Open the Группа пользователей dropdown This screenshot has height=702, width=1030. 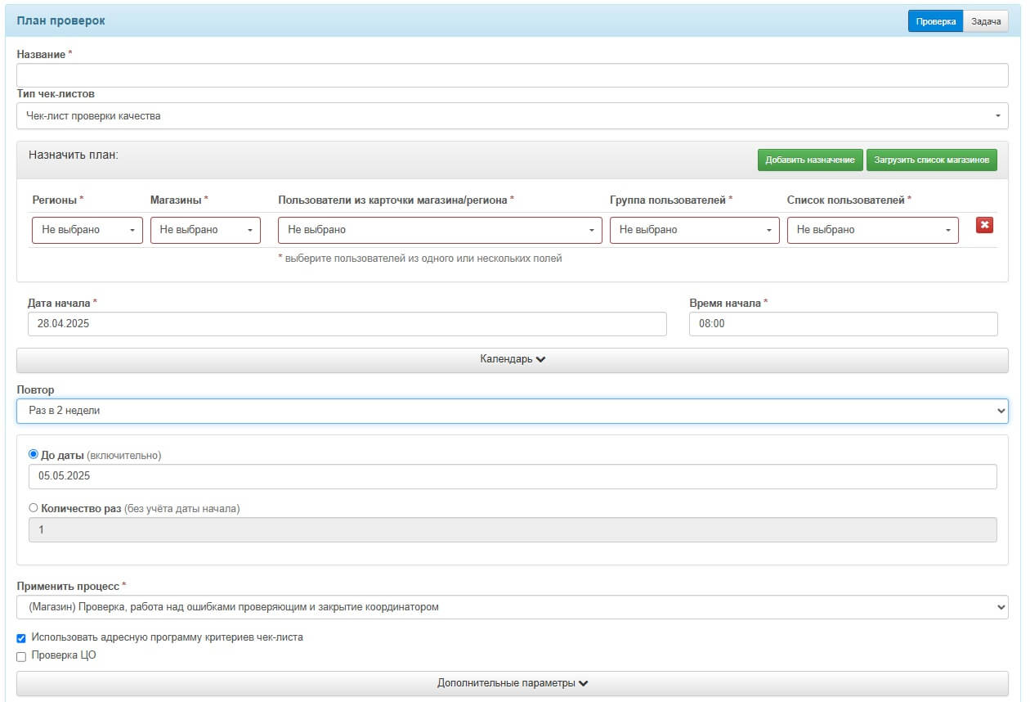694,230
